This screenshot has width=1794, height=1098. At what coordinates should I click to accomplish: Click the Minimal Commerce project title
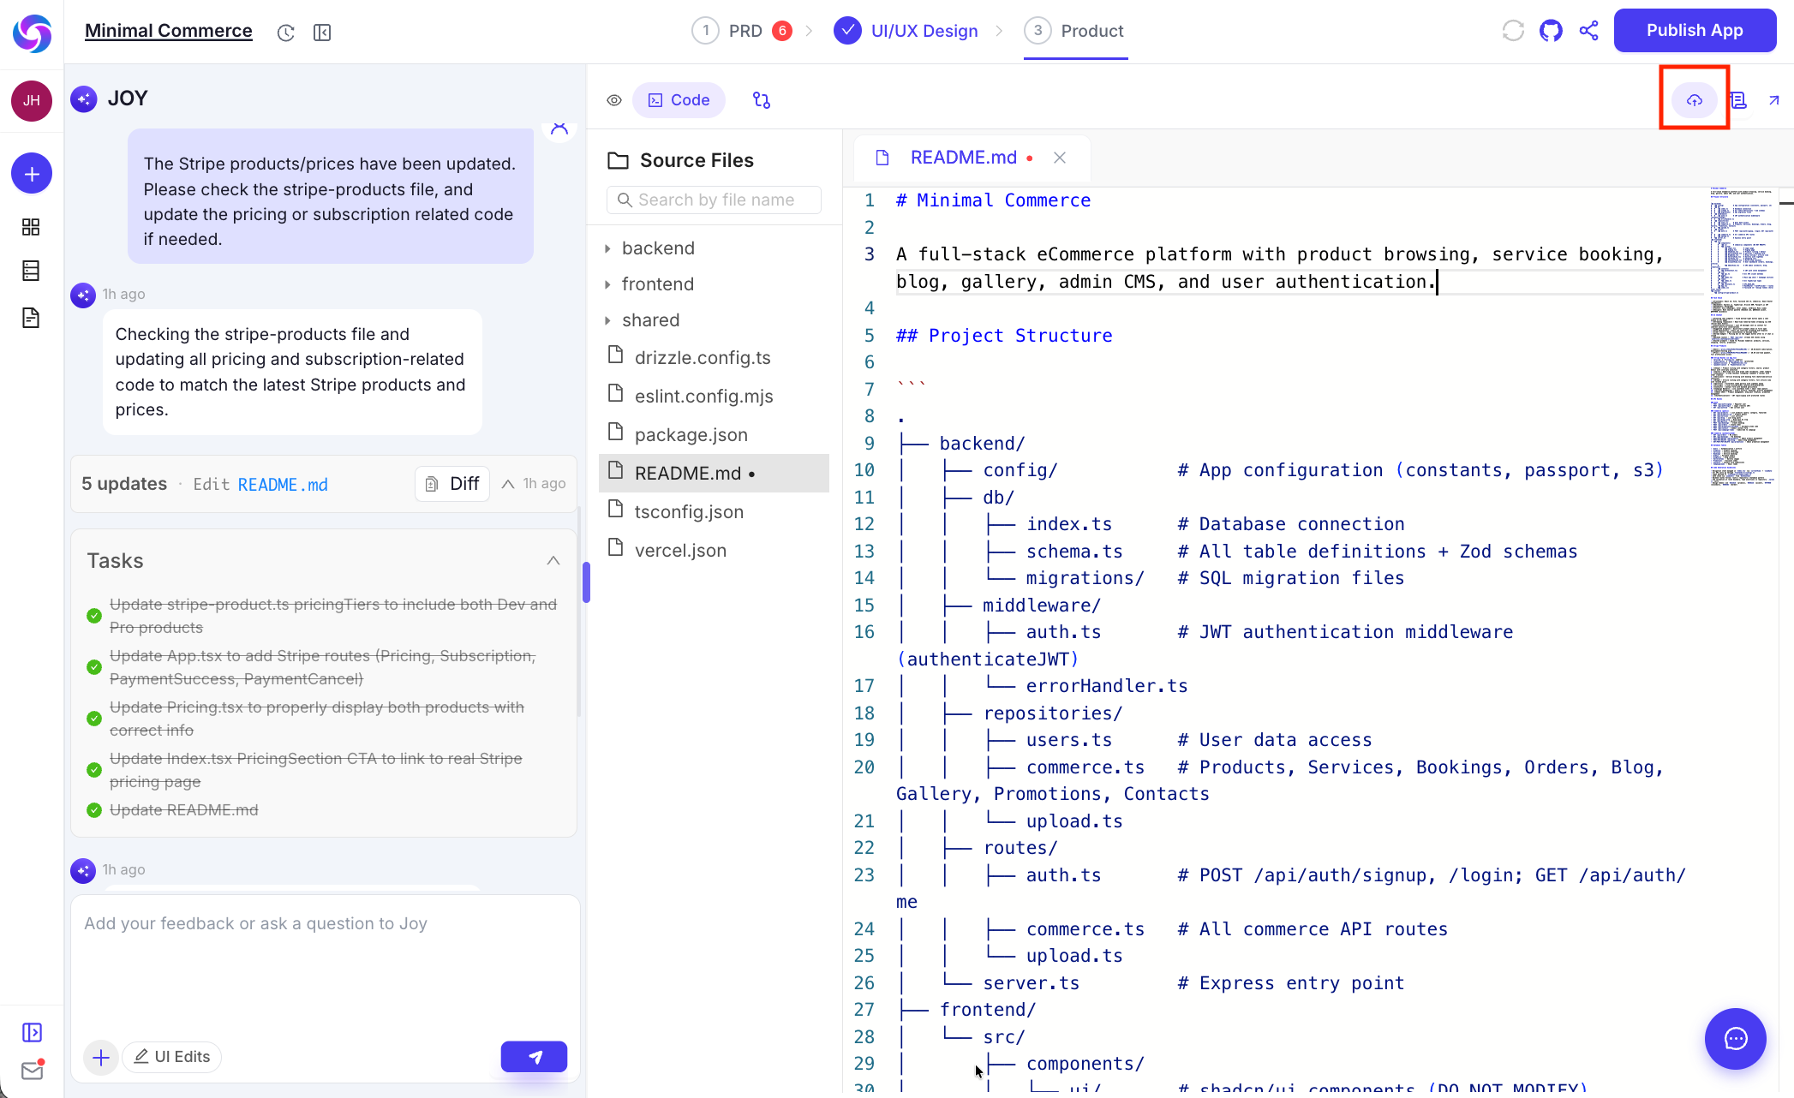[x=169, y=31]
